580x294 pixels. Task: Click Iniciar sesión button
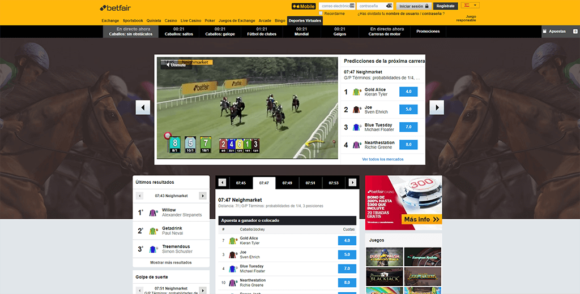point(414,6)
